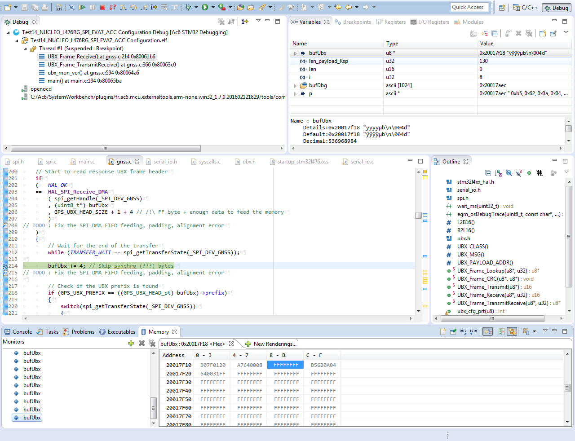Click the New file wizard toolbar icon
This screenshot has width=575, height=441.
8,7
